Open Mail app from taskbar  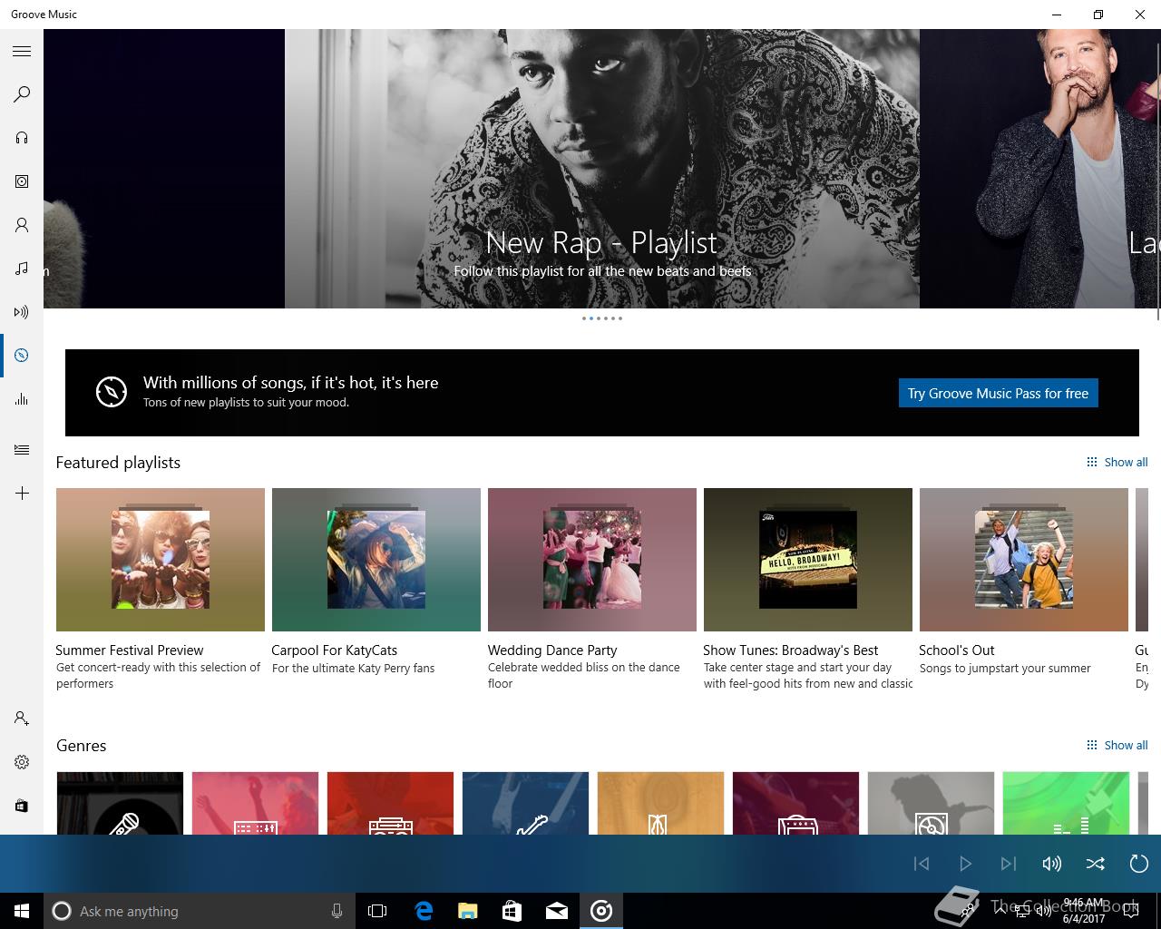pyautogui.click(x=557, y=911)
